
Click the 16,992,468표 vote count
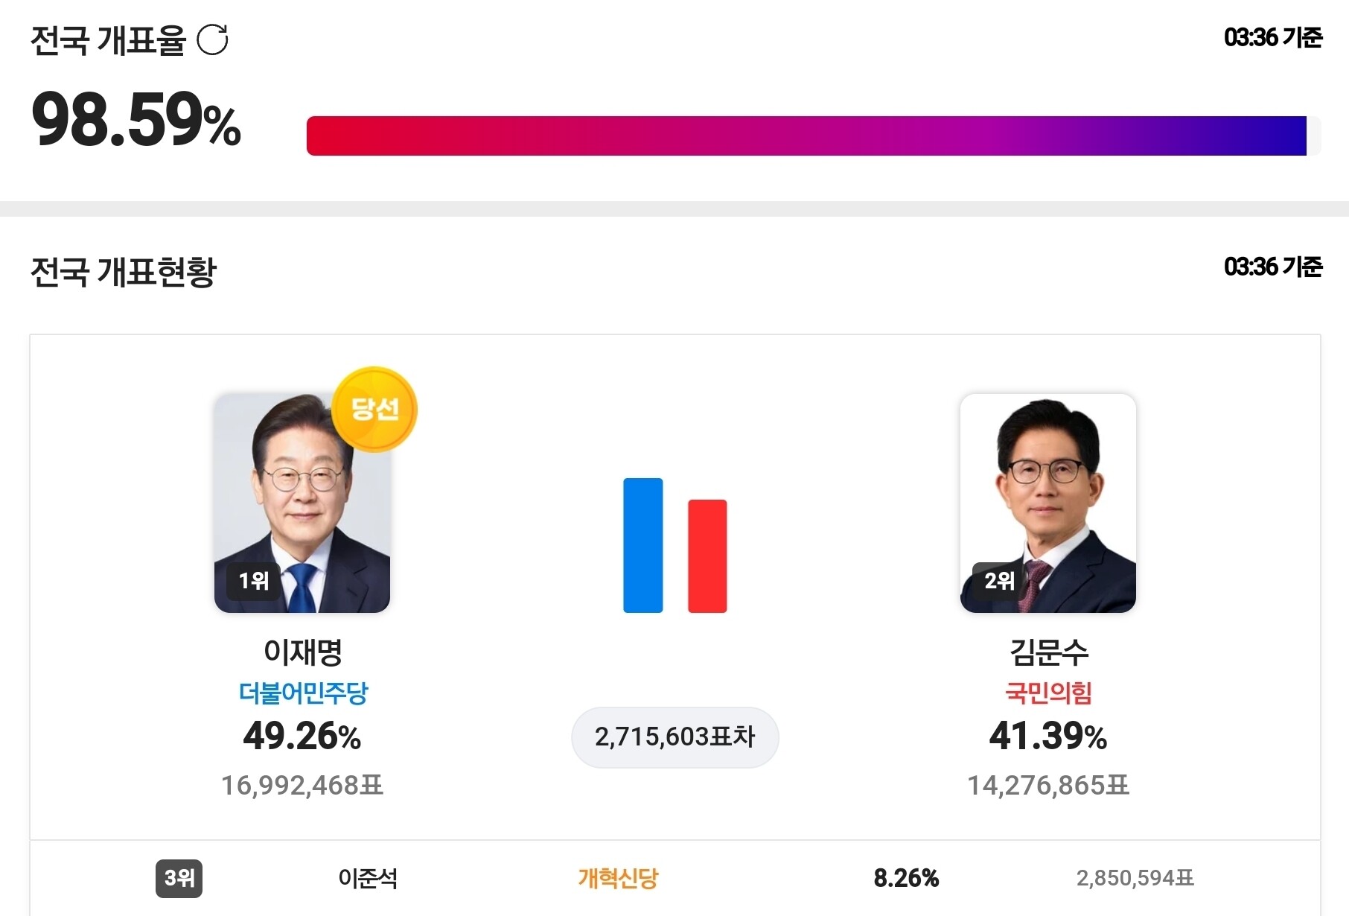coord(302,786)
